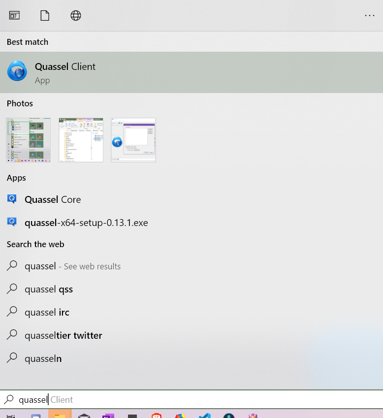Viewport: 383px width, 418px height.
Task: Choose the 'quassel irc' web suggestion
Action: (191, 312)
